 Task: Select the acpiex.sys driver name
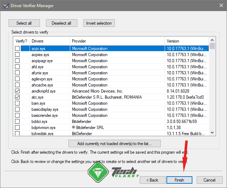tap(40, 55)
